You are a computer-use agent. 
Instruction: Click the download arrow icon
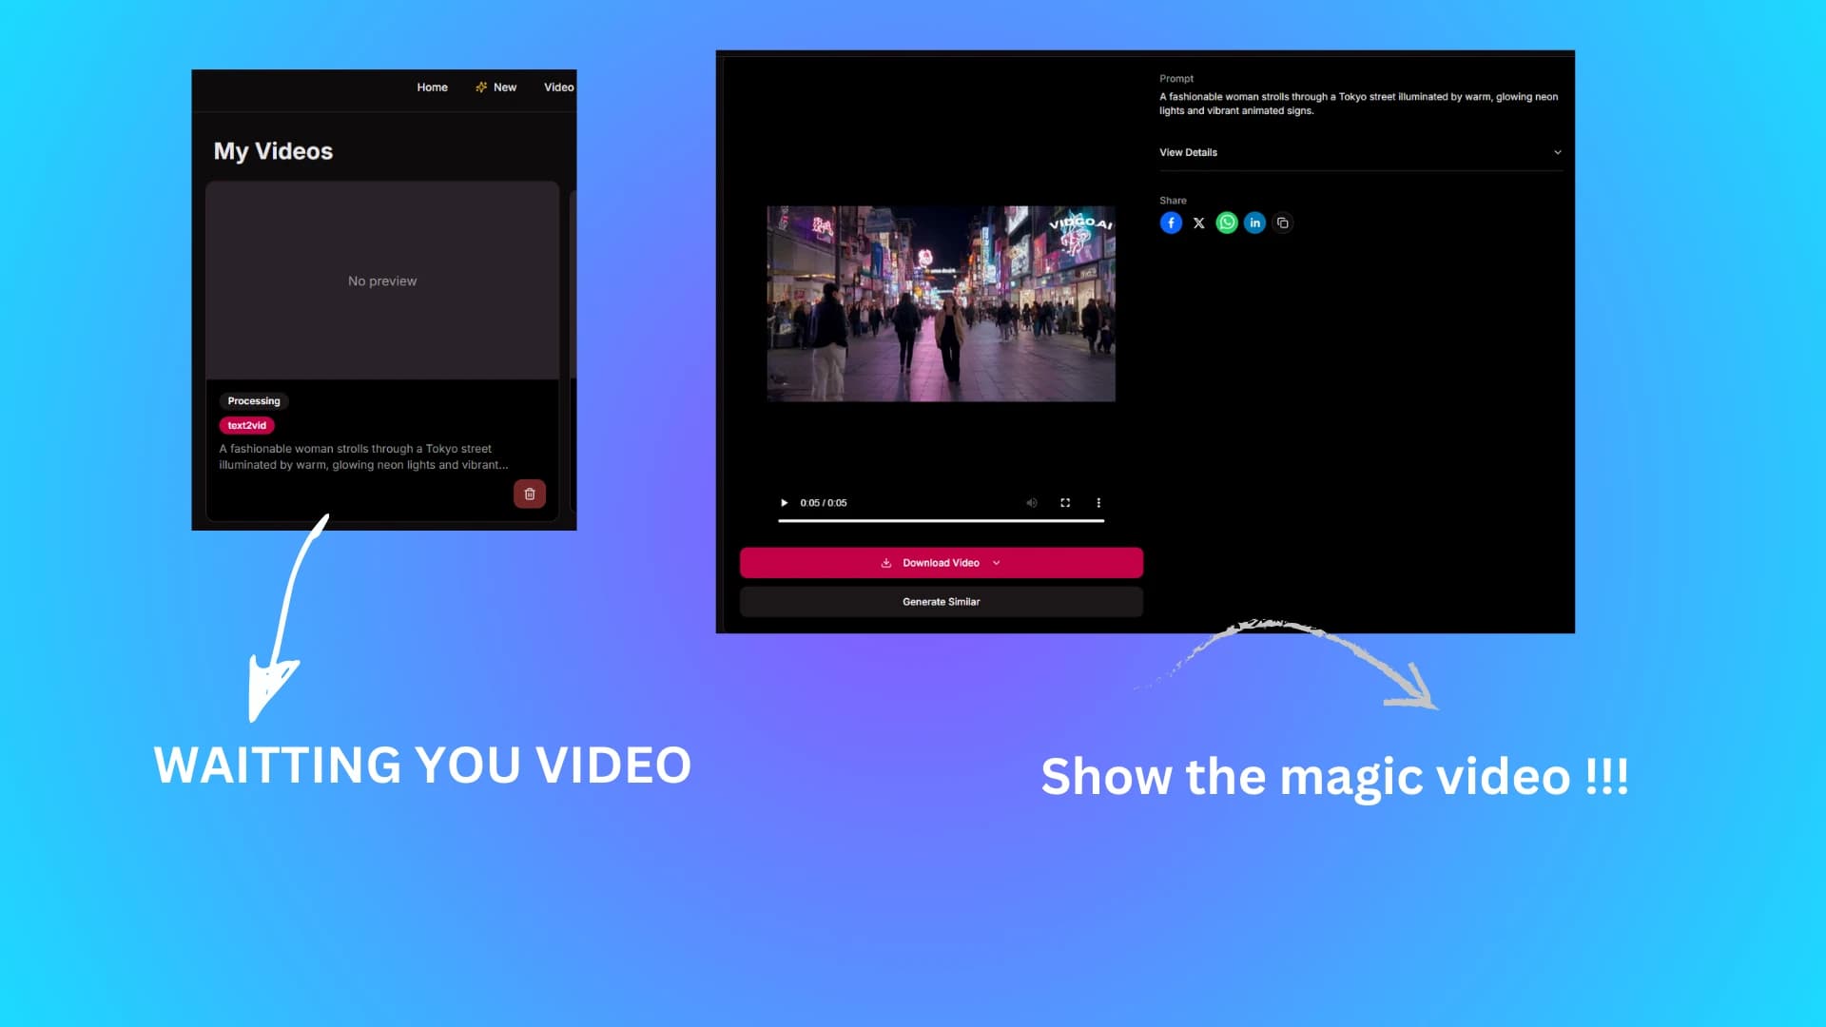point(886,562)
